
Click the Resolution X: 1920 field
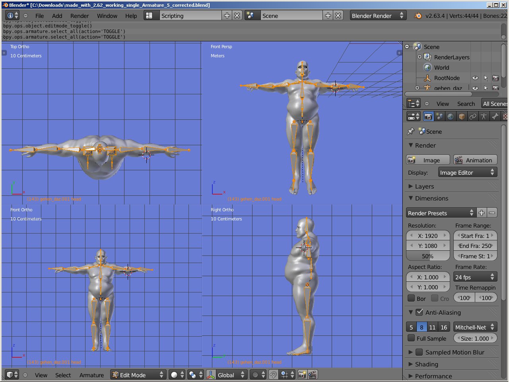[428, 236]
